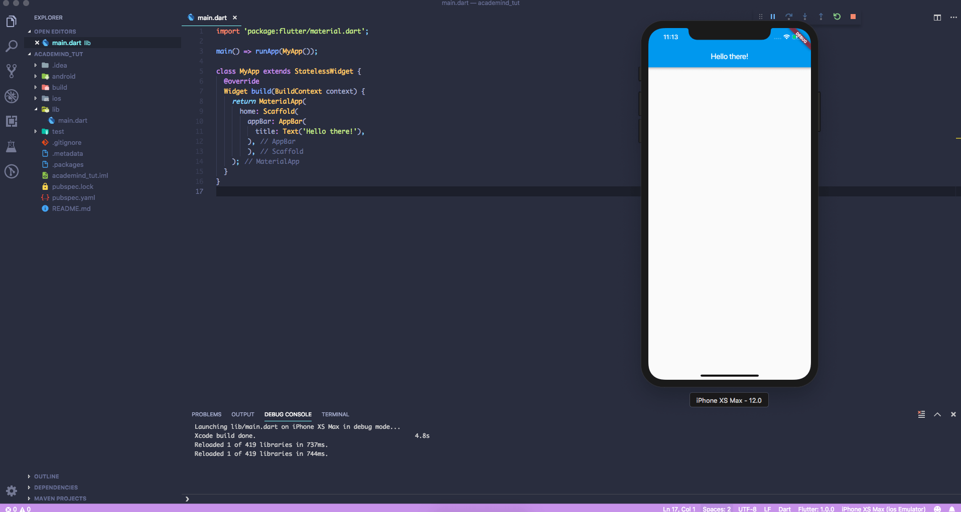Image resolution: width=961 pixels, height=512 pixels.
Task: Click Ln 17, Col 1 in status bar
Action: pos(679,508)
